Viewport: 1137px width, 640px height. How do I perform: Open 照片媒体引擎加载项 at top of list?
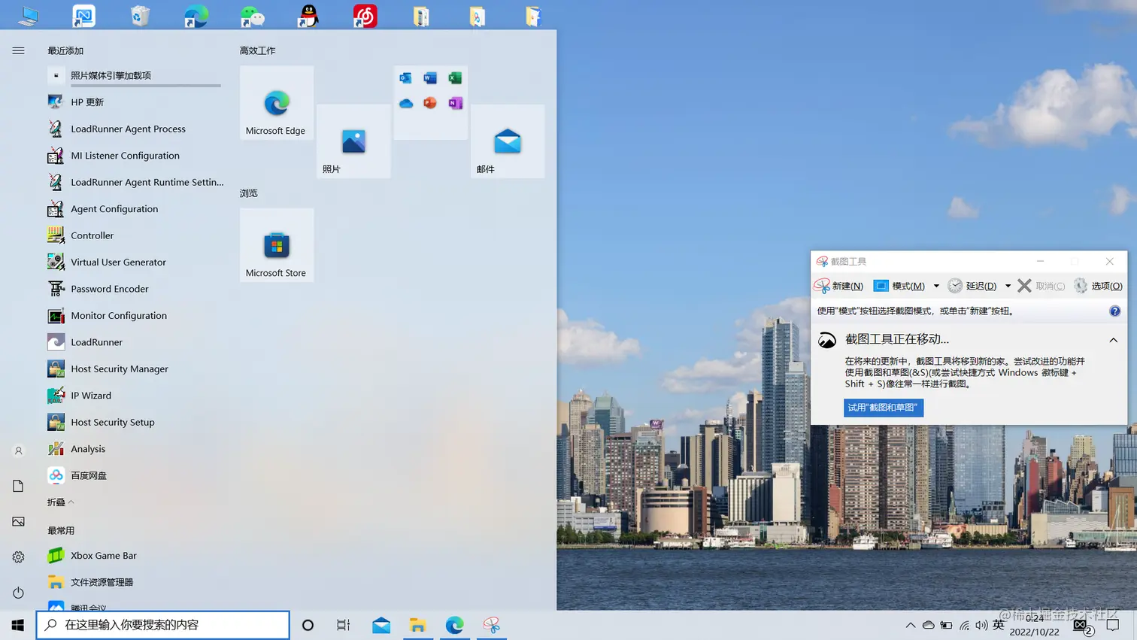(134, 75)
